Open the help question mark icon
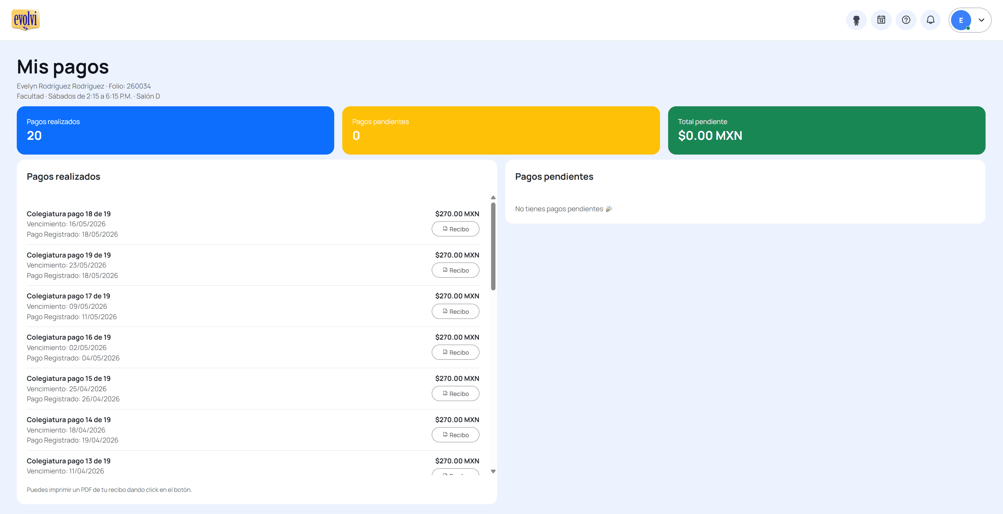The image size is (1003, 514). point(906,20)
